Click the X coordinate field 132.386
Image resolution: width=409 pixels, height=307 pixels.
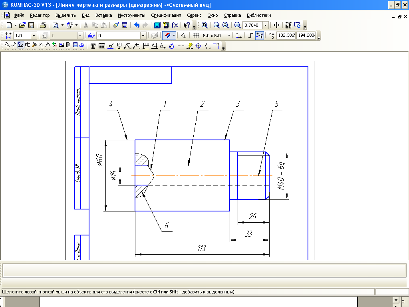pos(286,35)
